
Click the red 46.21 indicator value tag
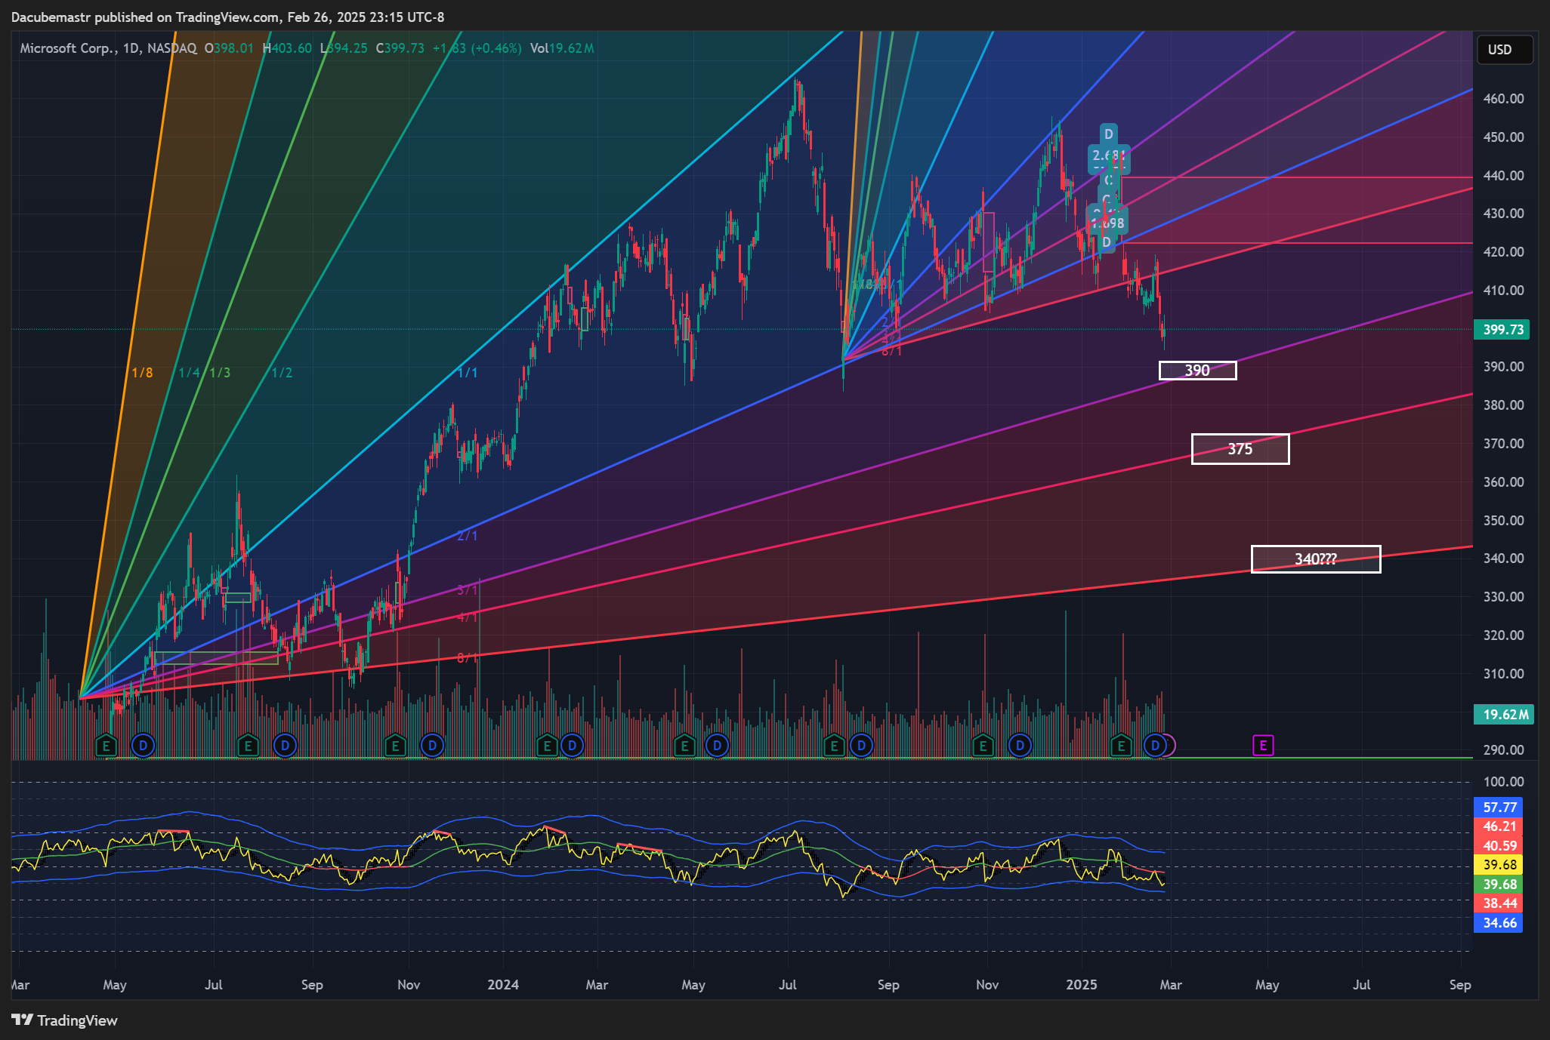coord(1499,826)
